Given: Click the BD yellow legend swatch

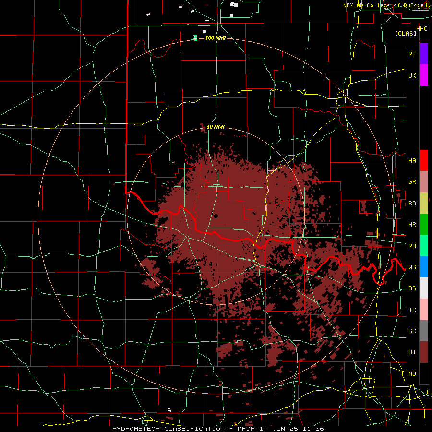Looking at the screenshot, I should 424,204.
